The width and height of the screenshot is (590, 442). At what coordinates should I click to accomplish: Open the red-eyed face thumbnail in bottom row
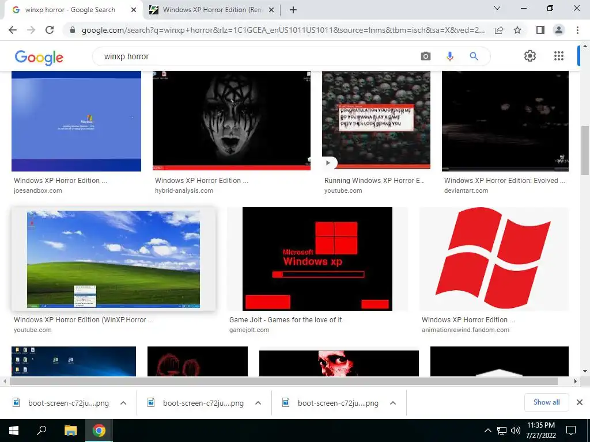coord(339,363)
